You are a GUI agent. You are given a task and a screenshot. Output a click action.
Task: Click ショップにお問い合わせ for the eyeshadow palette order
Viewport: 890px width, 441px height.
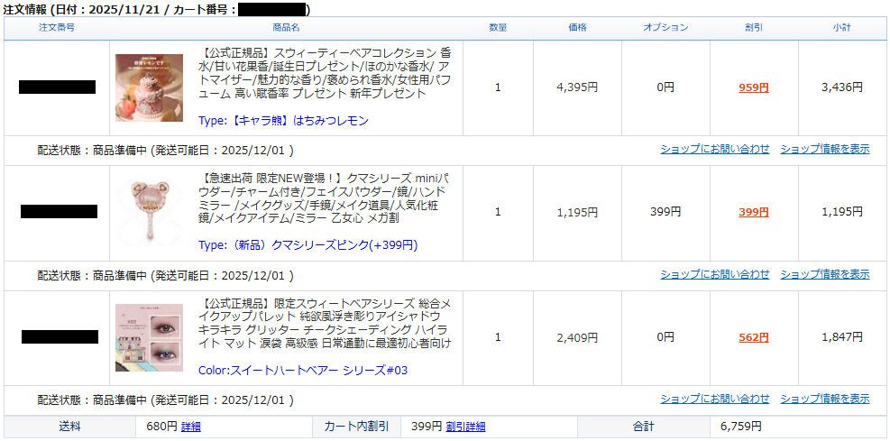[x=714, y=399]
